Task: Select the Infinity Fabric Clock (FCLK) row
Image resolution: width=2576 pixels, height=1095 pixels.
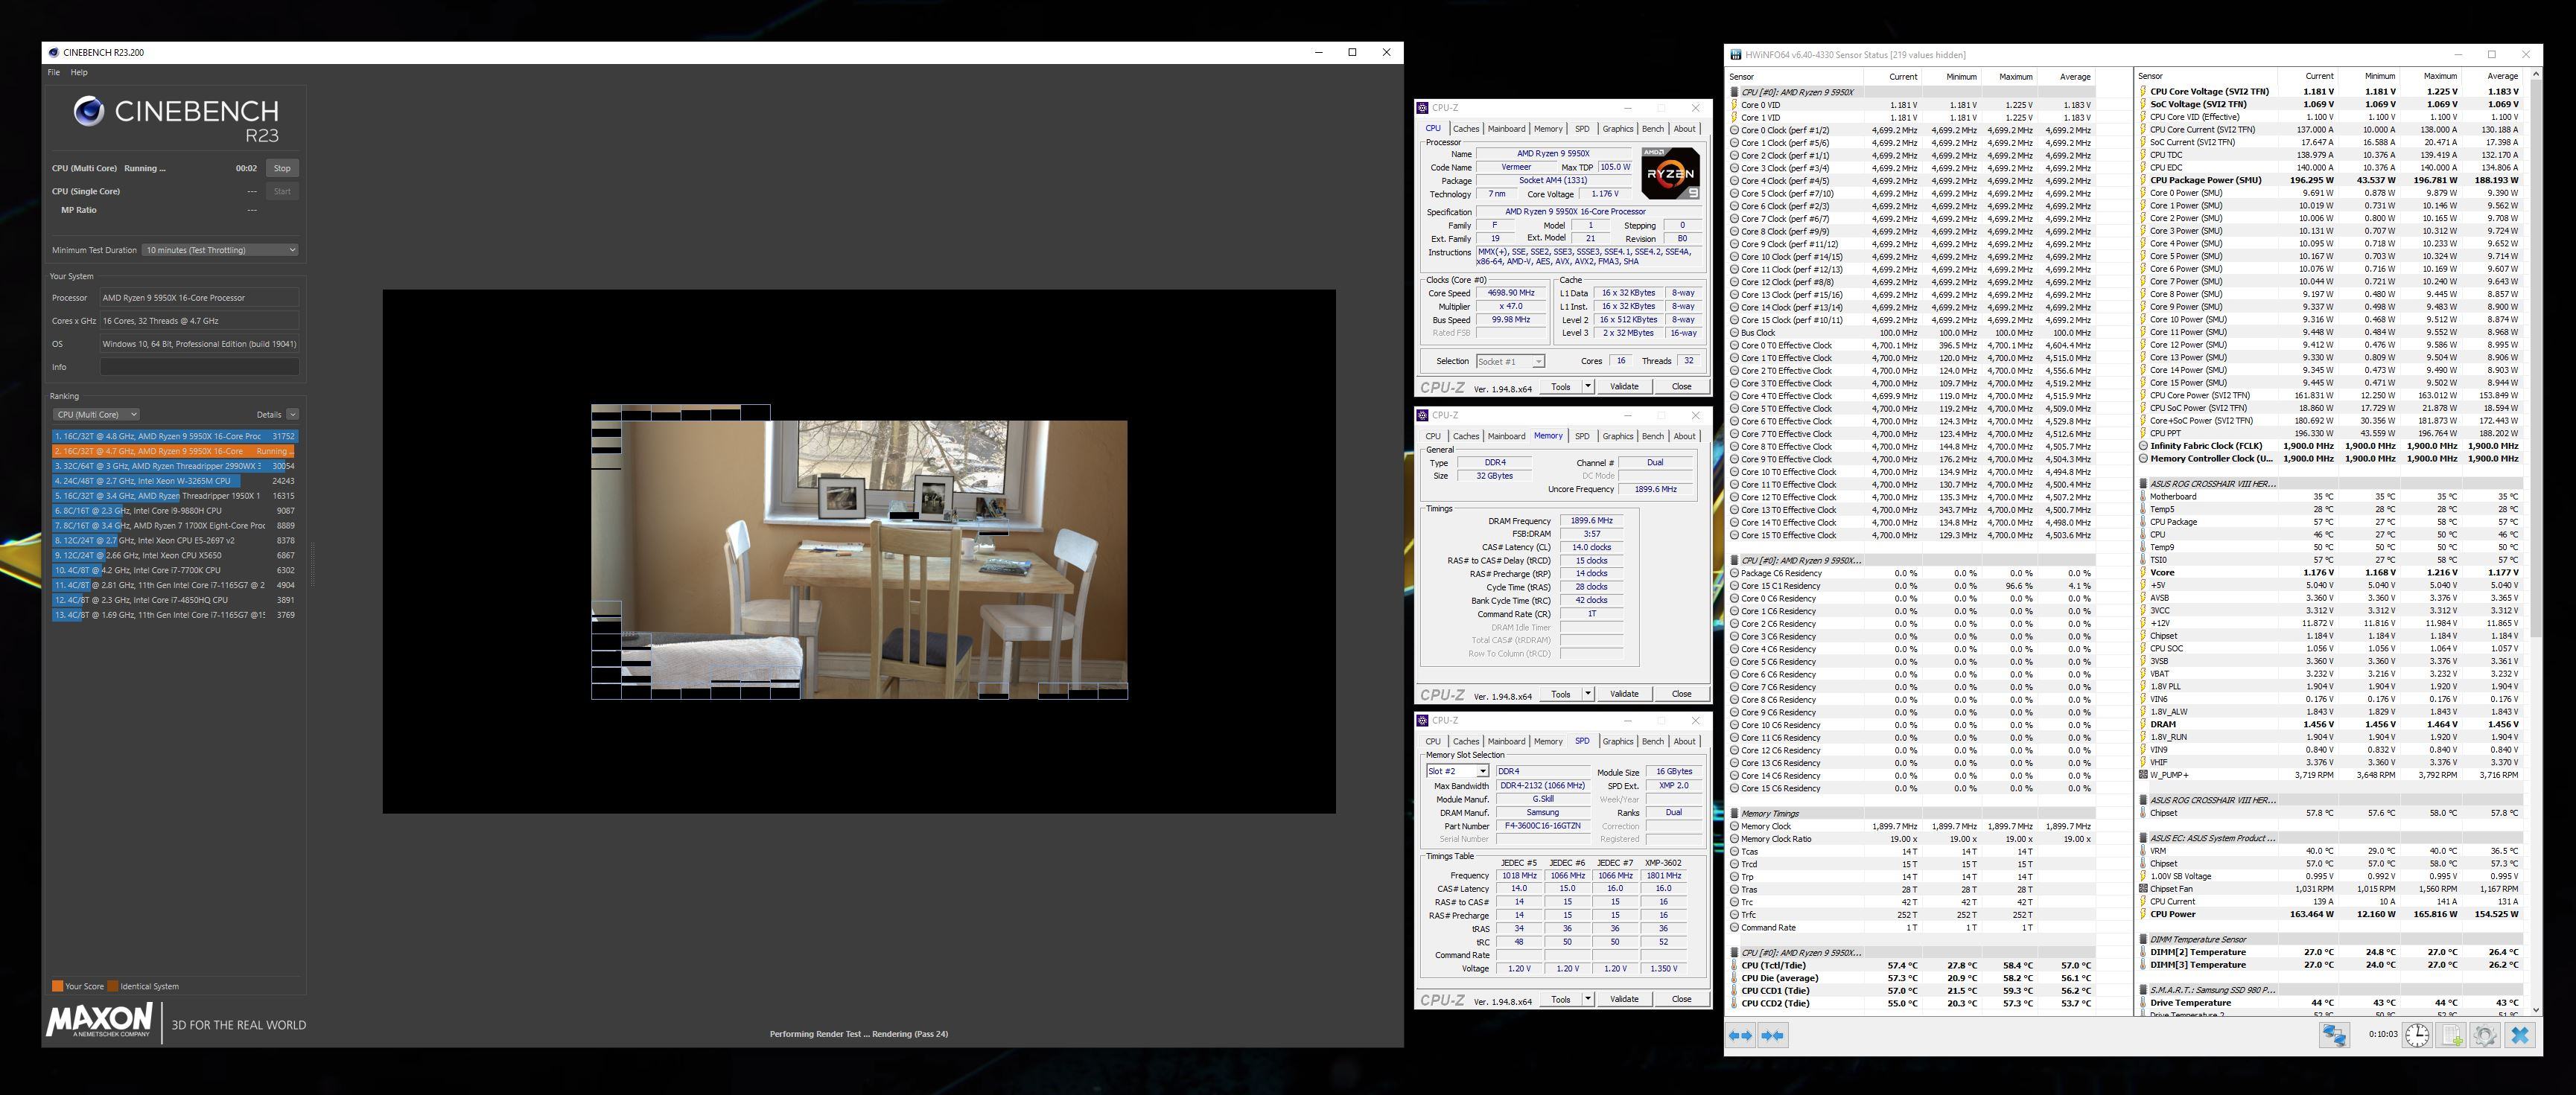Action: (2332, 446)
